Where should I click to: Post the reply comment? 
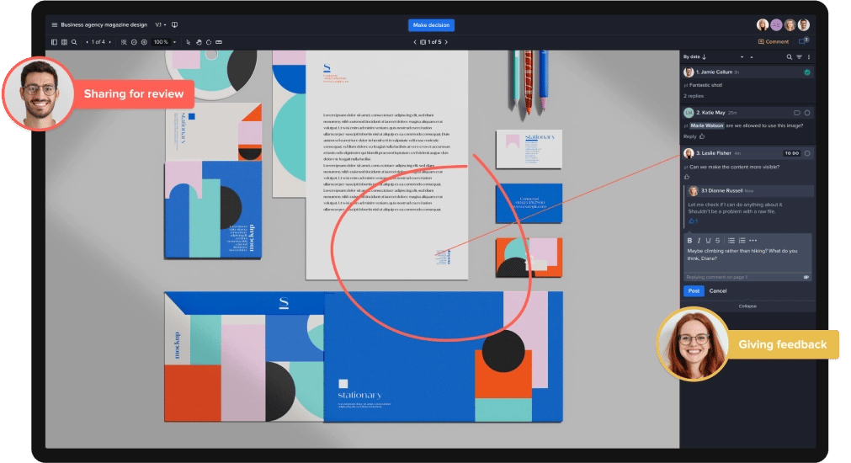tap(693, 290)
